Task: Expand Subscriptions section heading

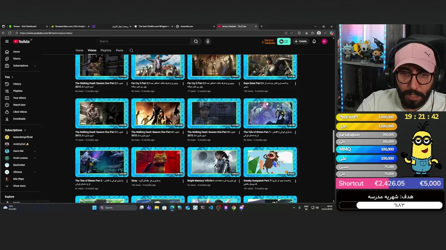Action: (x=15, y=130)
